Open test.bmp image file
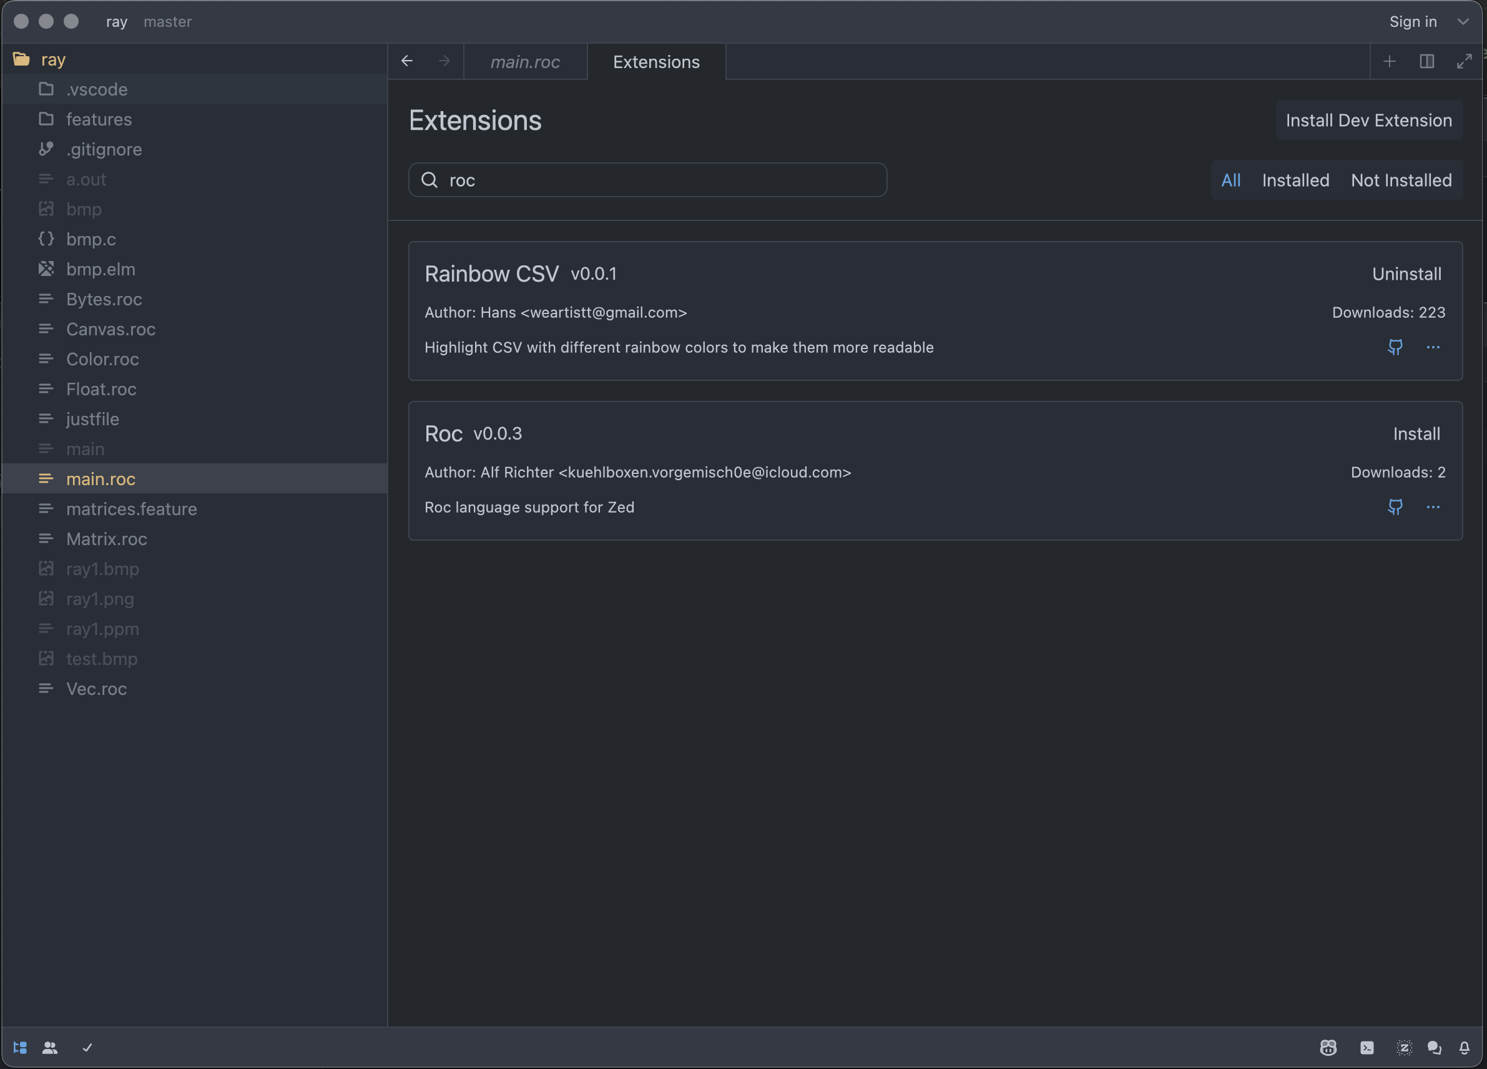 (x=194, y=659)
